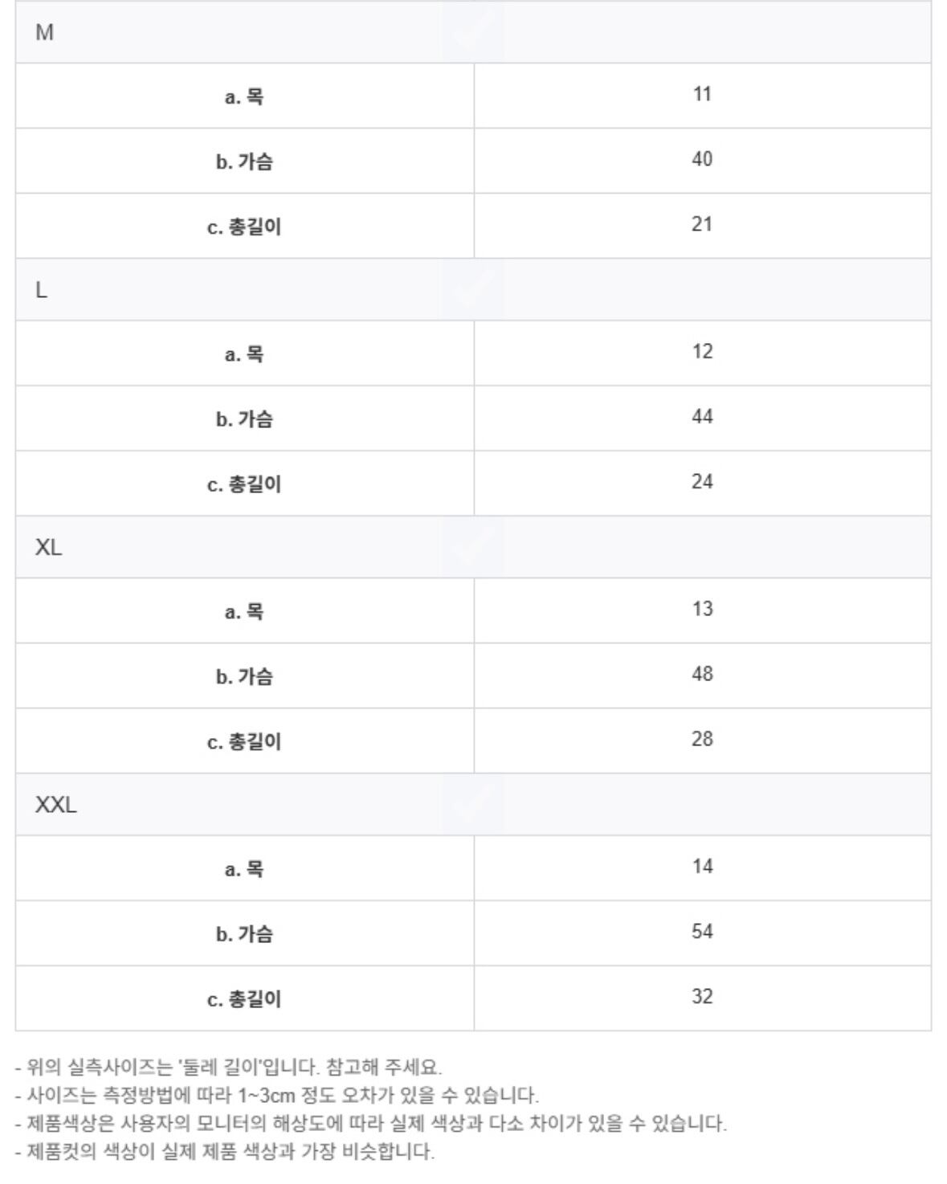The width and height of the screenshot is (947, 1184).
Task: Click the total length value 24 for L
Action: tap(702, 482)
